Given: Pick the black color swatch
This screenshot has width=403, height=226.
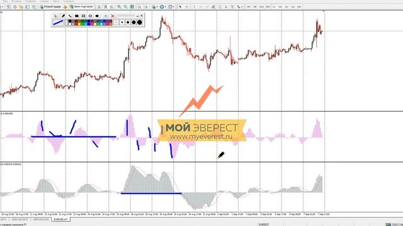Looking at the screenshot, I should tap(70, 21).
